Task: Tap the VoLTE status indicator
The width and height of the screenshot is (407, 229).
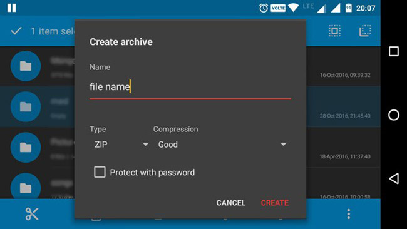Action: pos(278,8)
